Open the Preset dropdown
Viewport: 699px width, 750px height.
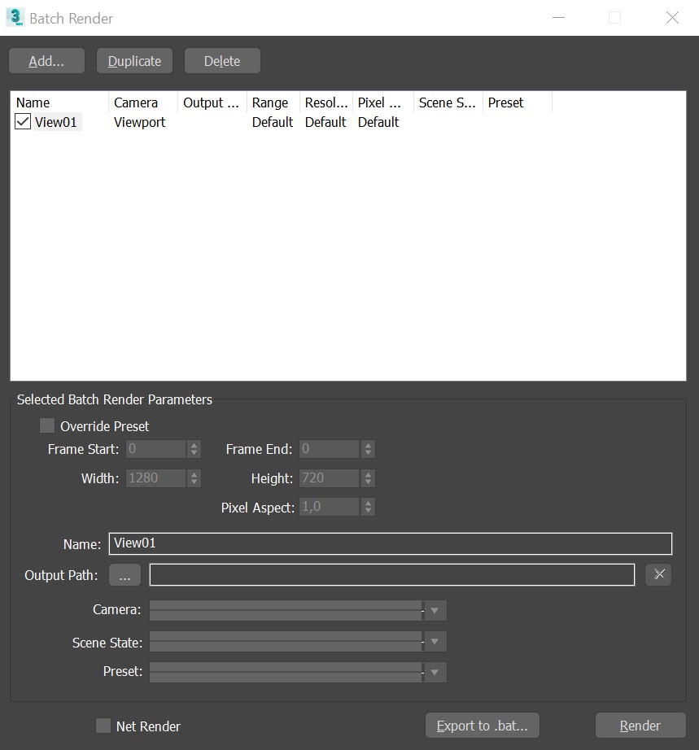[298, 672]
